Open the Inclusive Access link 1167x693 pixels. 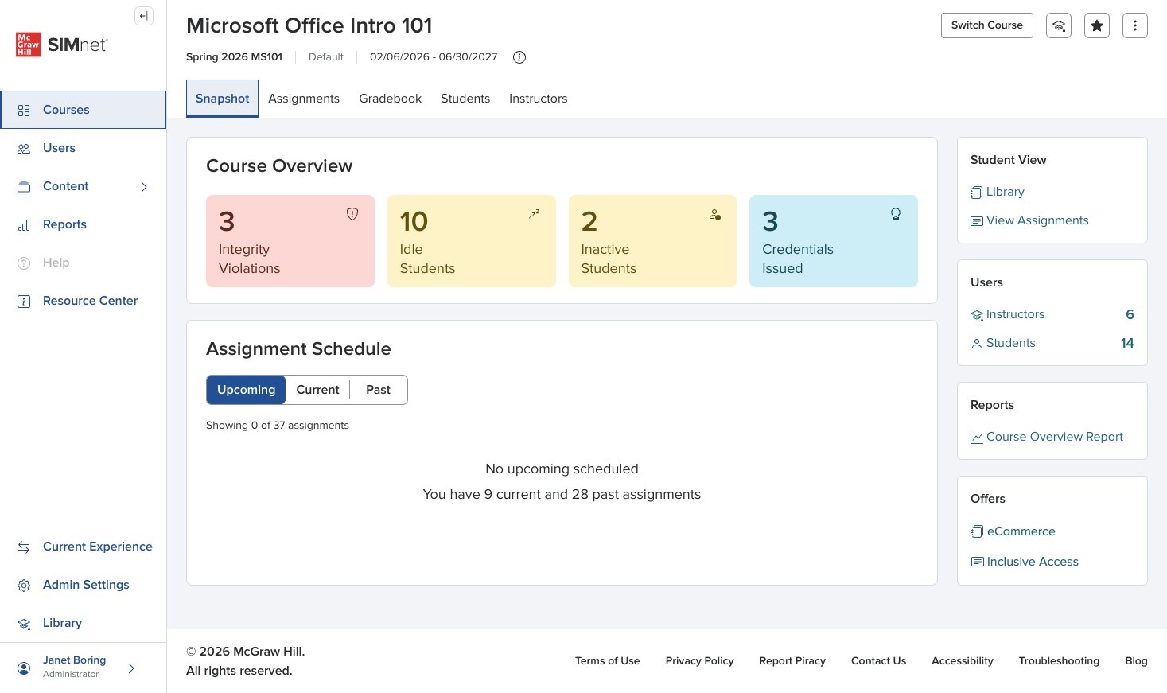[x=1033, y=562]
